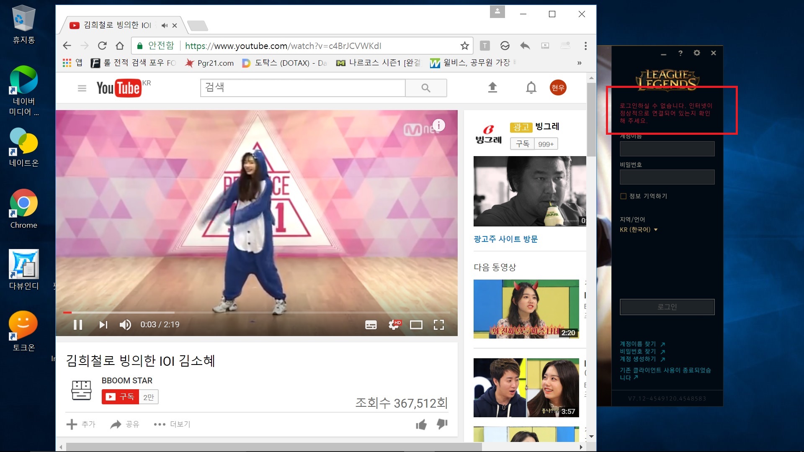
Task: Mute the tab via speaker icon
Action: click(164, 26)
